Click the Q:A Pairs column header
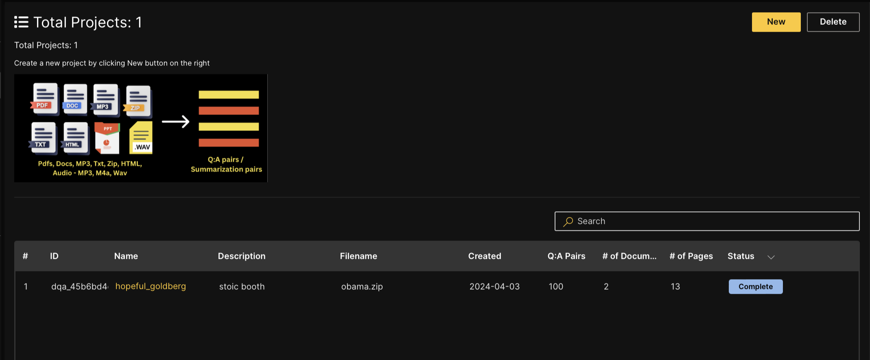This screenshot has width=870, height=360. coord(566,256)
